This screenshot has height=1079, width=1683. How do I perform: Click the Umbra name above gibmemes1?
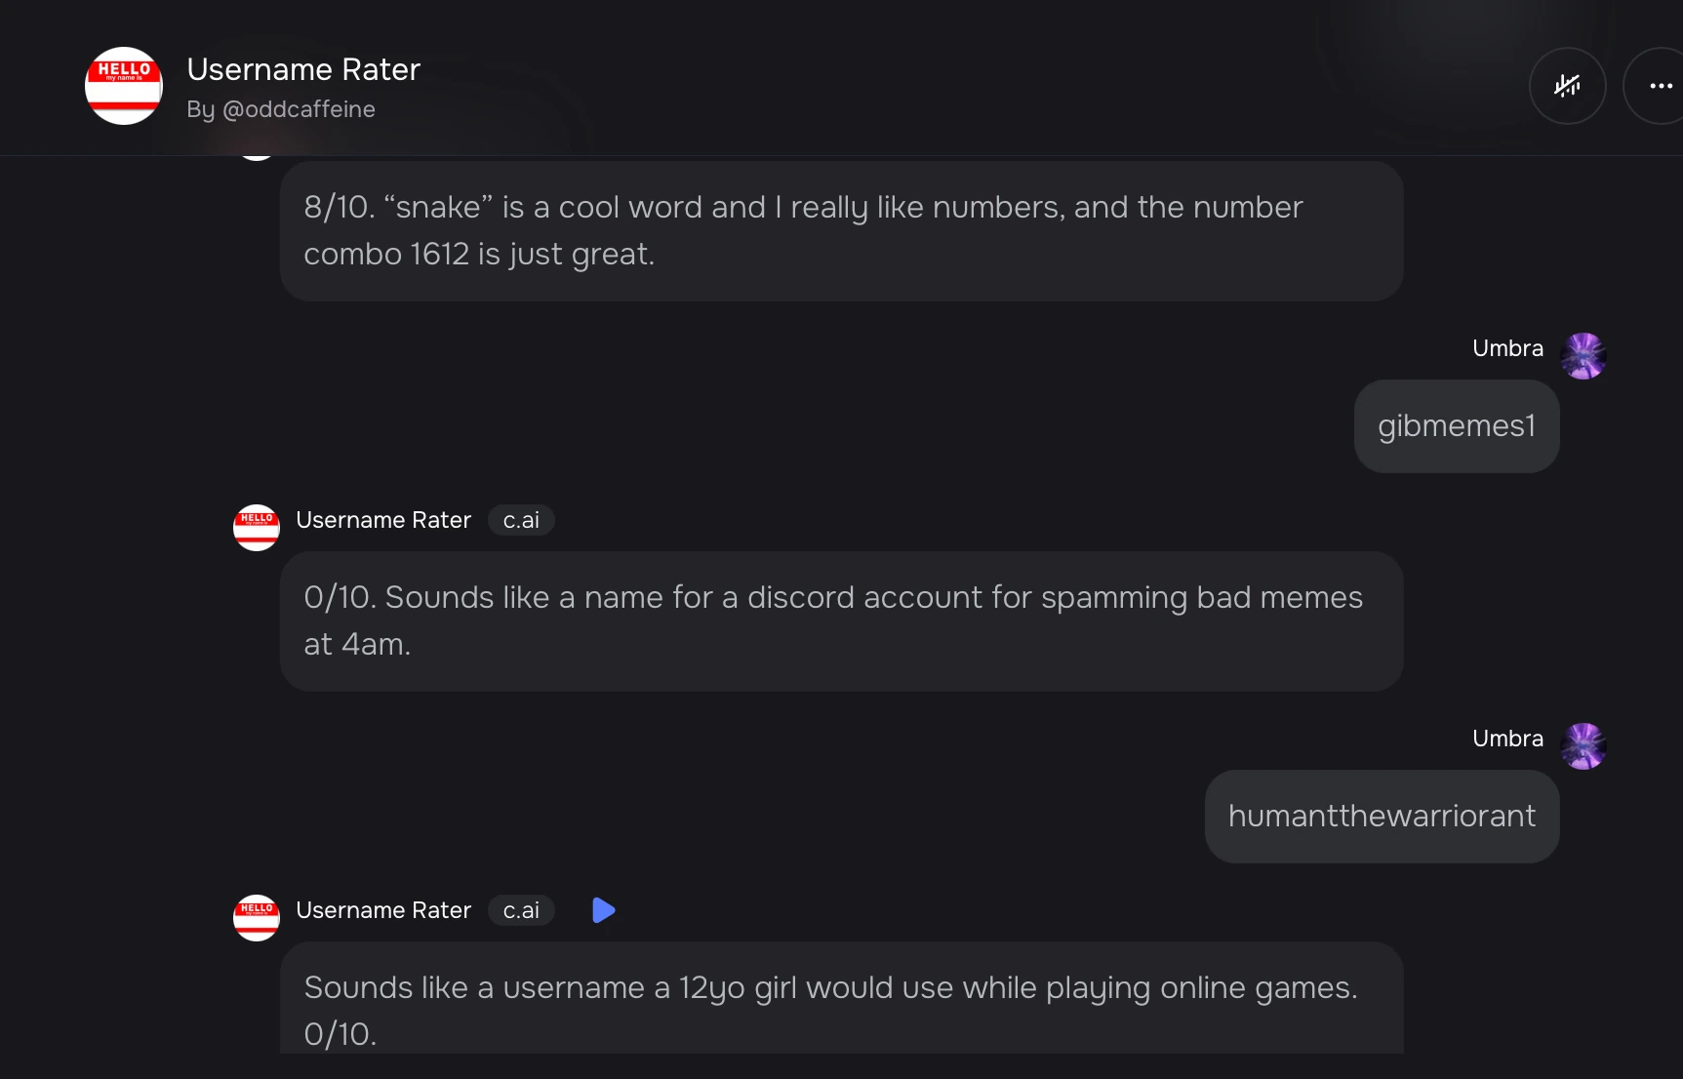coord(1507,348)
